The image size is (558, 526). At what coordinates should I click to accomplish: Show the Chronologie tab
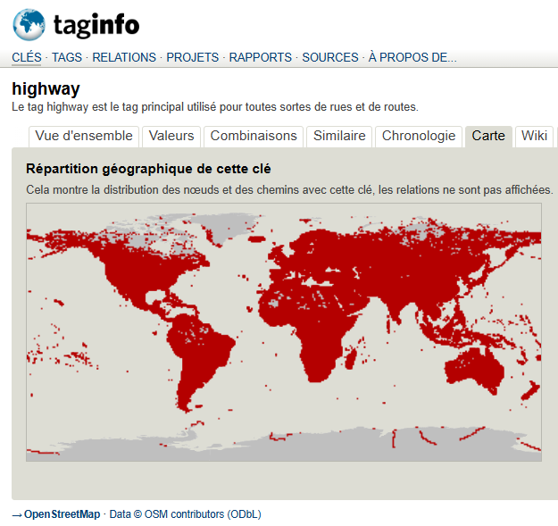point(419,137)
